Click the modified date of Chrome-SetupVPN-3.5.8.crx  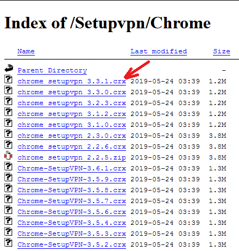[x=165, y=190]
